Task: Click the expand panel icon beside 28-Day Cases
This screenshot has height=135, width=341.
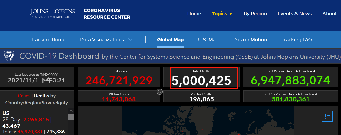Action: (x=160, y=92)
